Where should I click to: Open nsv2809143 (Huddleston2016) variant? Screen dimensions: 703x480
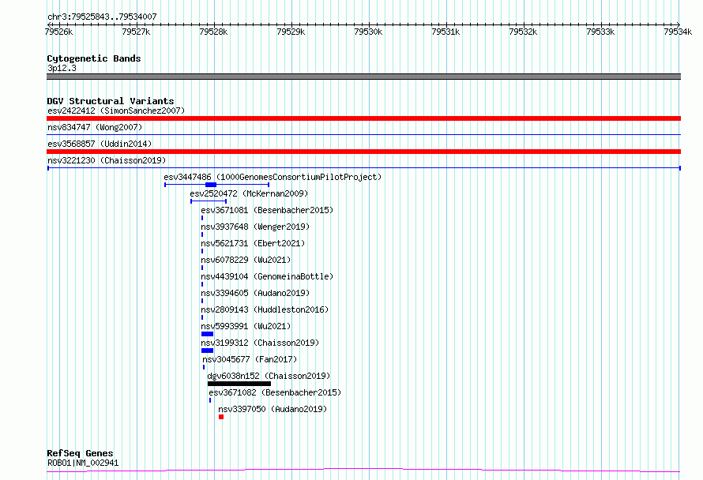pos(265,309)
